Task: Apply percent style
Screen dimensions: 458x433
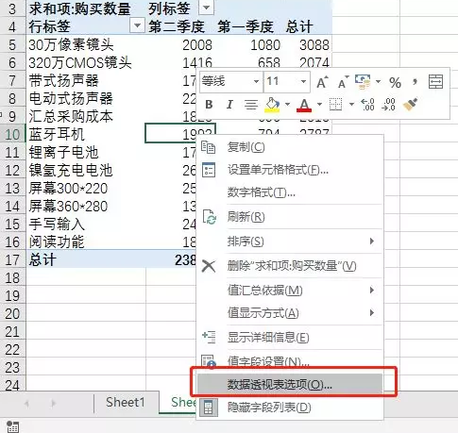Action: coord(395,83)
